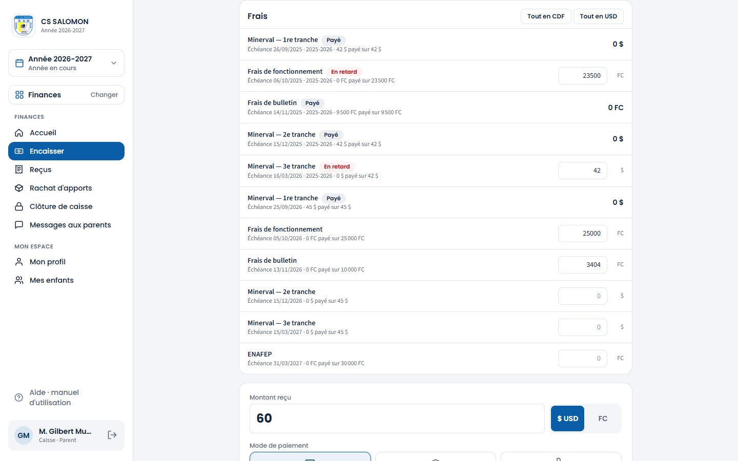Log out using the exit arrow icon
Image resolution: width=738 pixels, height=461 pixels.
pos(112,435)
